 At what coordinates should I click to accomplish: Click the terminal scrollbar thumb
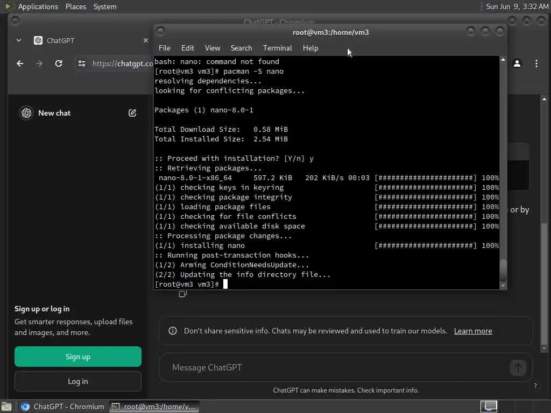(x=503, y=270)
